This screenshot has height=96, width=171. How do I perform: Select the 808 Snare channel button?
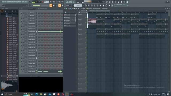[x=32, y=21]
